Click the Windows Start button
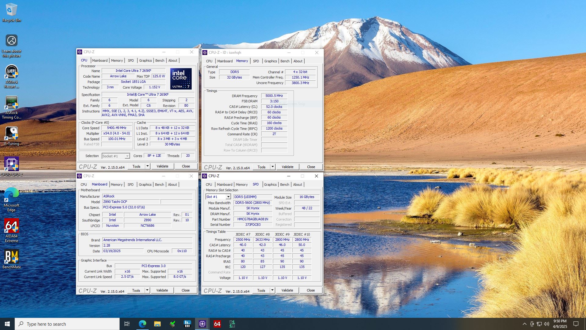 tap(7, 324)
